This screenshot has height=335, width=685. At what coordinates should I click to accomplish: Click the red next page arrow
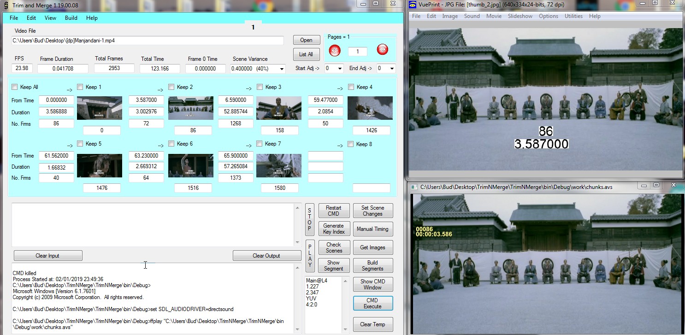(382, 50)
